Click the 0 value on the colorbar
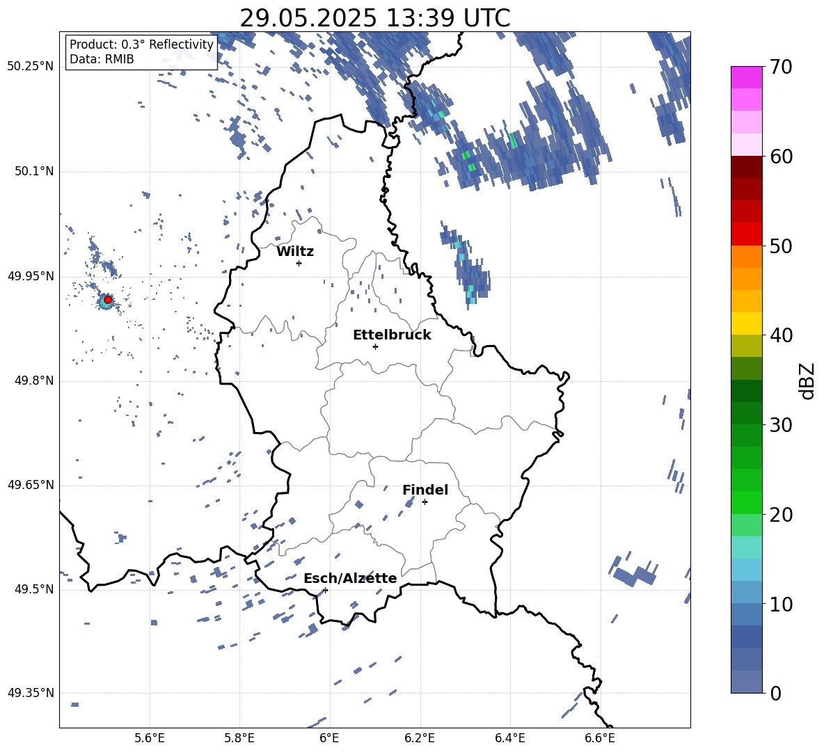824x752 pixels. tap(776, 693)
